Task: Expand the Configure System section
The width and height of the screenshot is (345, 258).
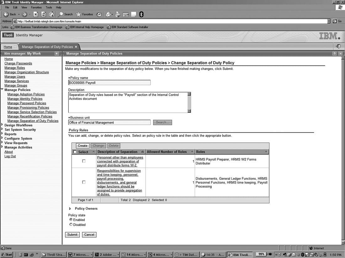Action: click(x=2, y=138)
